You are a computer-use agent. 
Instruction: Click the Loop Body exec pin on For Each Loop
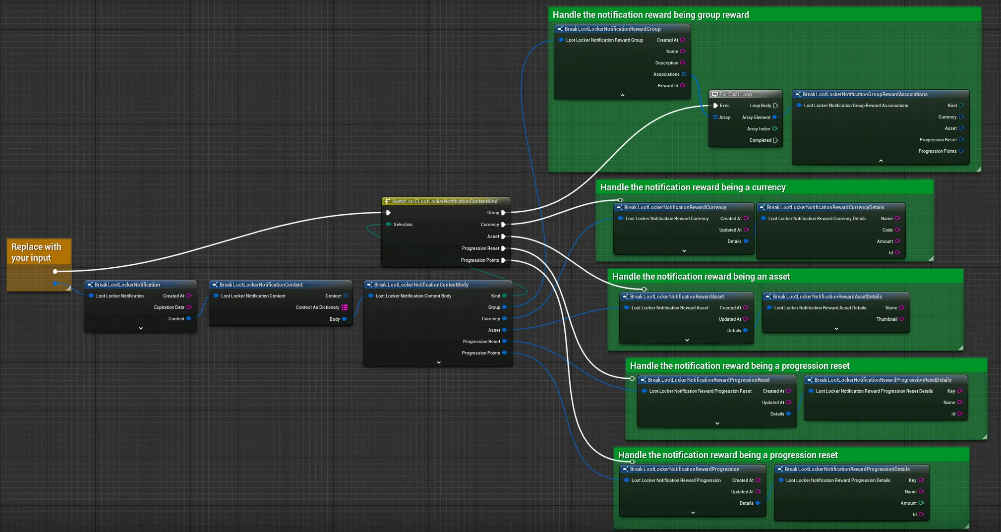[x=775, y=106]
